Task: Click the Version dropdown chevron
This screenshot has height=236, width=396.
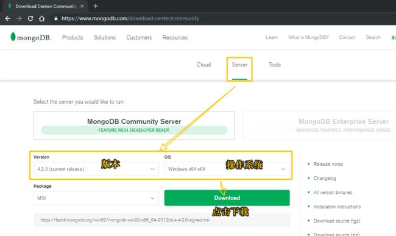Action: 152,169
